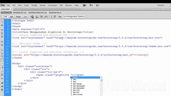Click the Wrap Tag icon
The width and height of the screenshot is (171, 96).
2,71
